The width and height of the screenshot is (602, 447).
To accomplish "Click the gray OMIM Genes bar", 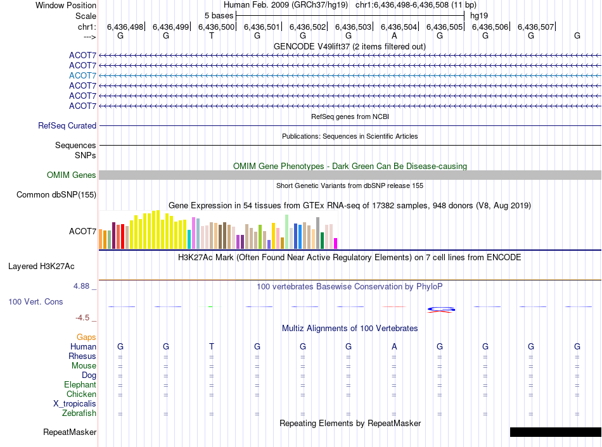I will [350, 175].
